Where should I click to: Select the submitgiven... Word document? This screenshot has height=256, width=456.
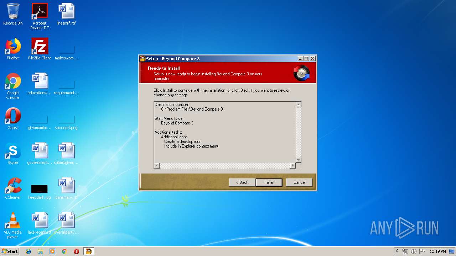coord(66,154)
